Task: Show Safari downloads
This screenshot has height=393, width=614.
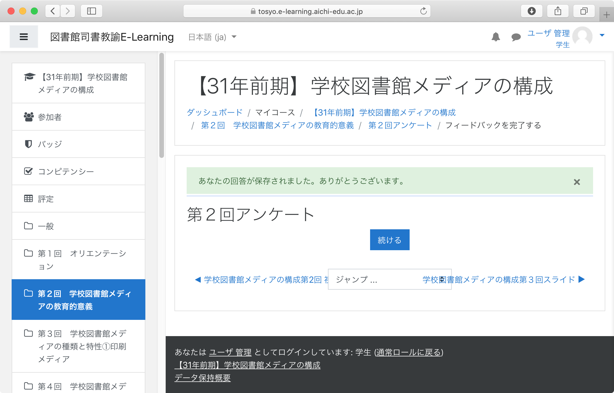Action: (531, 11)
